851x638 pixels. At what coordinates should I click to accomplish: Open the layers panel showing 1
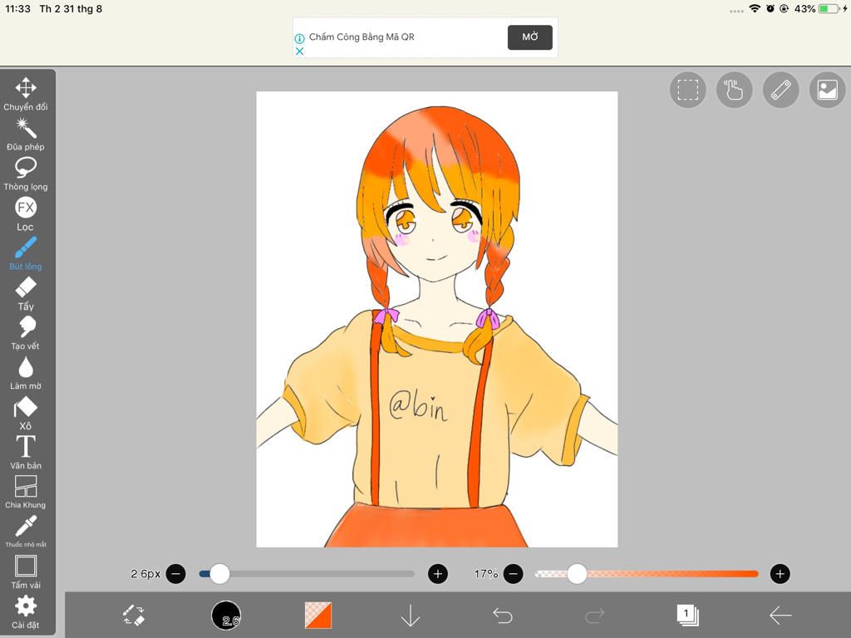coord(686,616)
